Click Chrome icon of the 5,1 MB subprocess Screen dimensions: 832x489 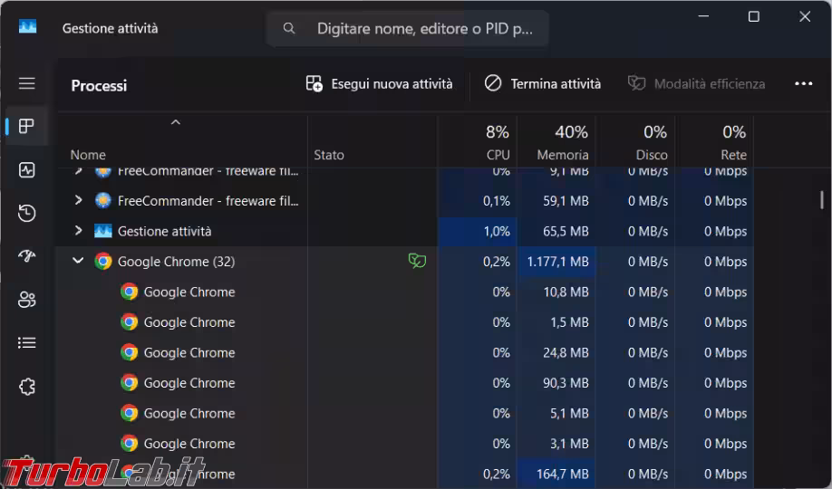click(x=129, y=413)
